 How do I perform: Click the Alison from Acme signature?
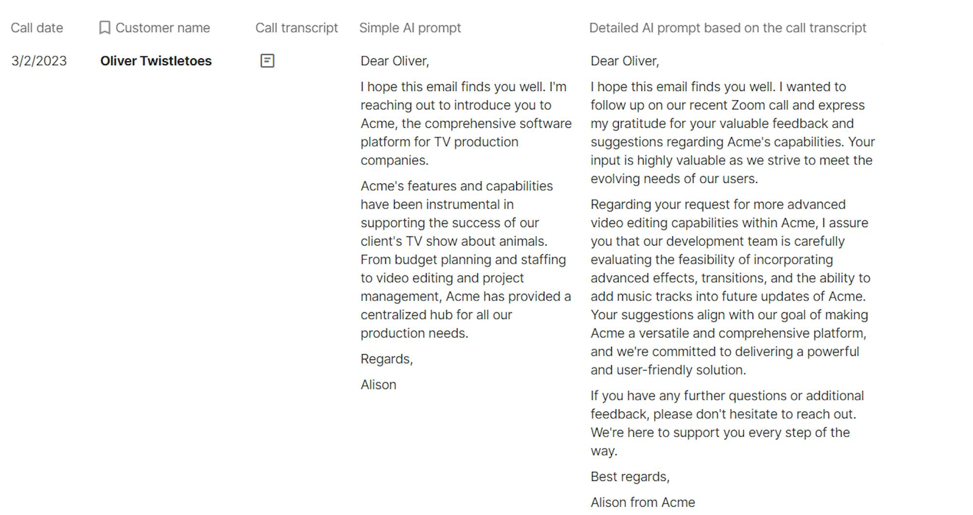[643, 502]
